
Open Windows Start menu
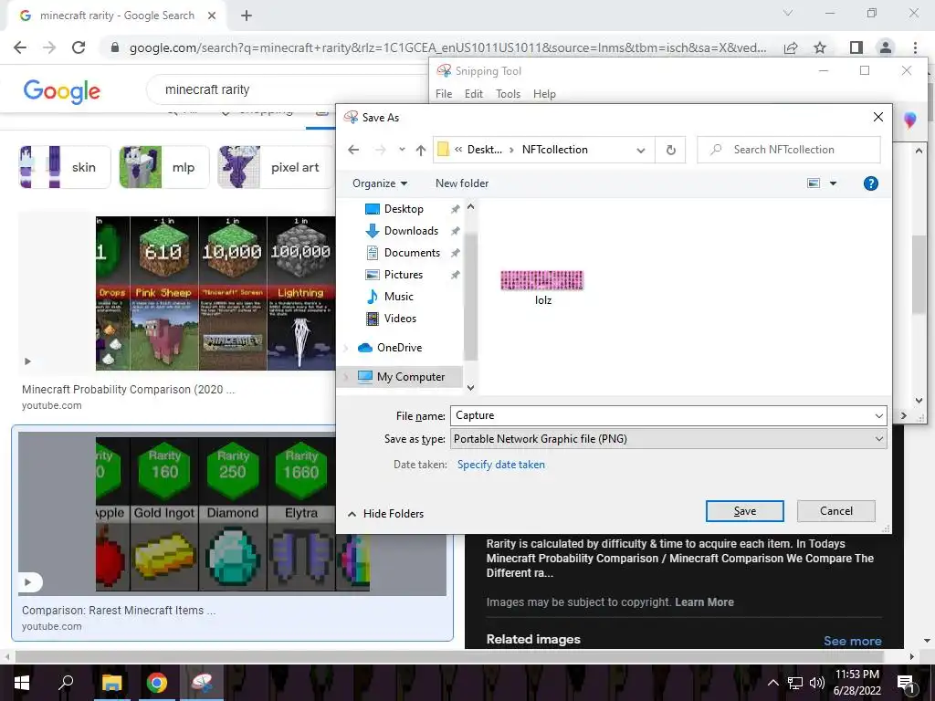coord(22,683)
